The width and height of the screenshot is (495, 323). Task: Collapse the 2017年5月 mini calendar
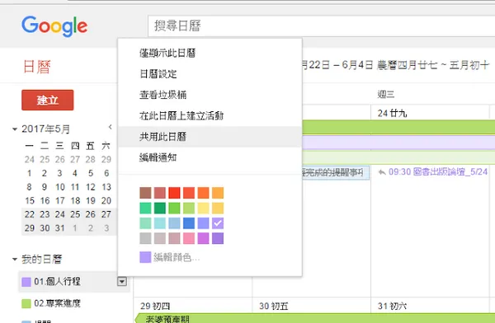click(x=15, y=129)
